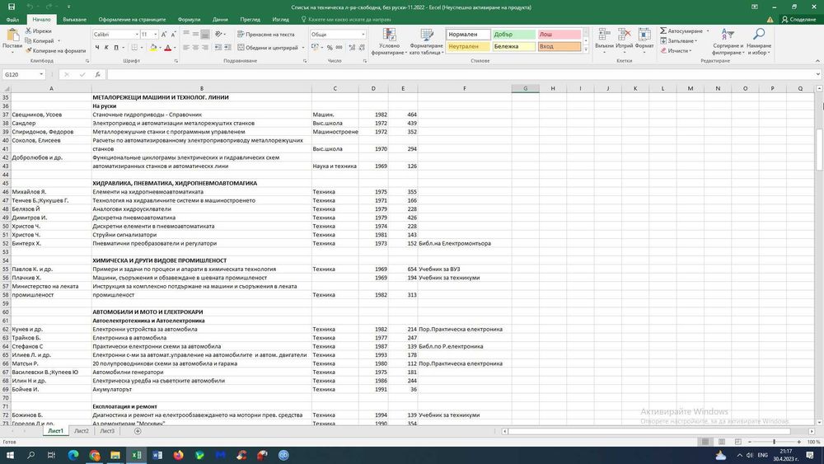Apply the Лош cell style
The image size is (824, 464).
tap(559, 34)
